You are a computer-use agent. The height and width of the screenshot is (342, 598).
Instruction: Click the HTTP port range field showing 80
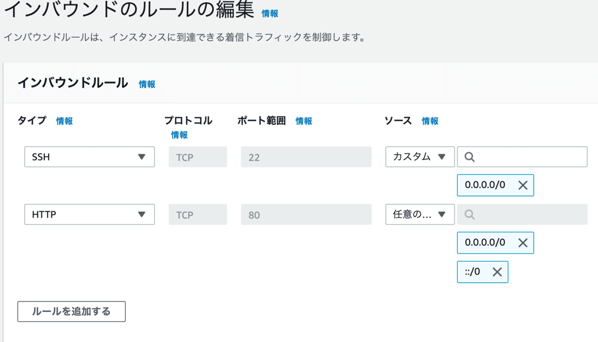[306, 215]
